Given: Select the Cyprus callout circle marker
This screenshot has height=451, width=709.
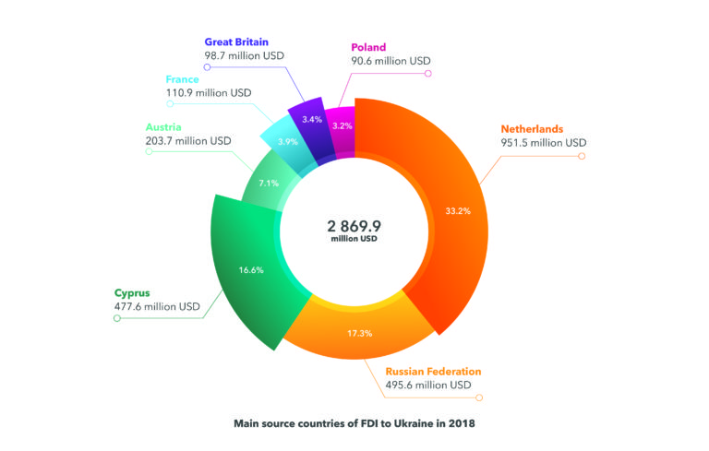Looking at the screenshot, I should (x=116, y=319).
